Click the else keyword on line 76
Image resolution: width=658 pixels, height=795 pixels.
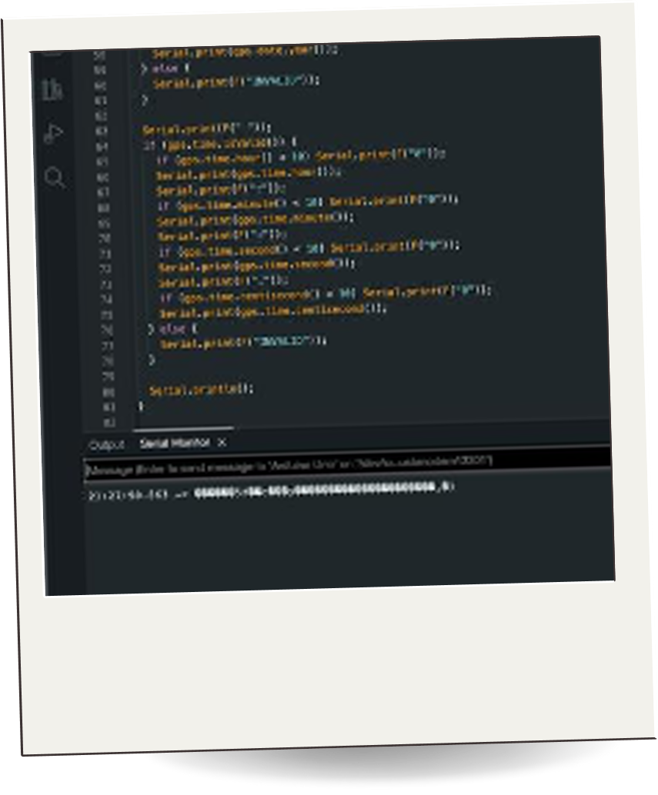(x=167, y=328)
